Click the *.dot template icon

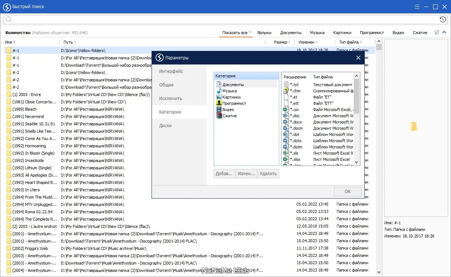point(286,134)
